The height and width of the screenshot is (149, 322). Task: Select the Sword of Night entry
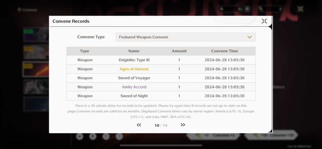pyautogui.click(x=134, y=96)
